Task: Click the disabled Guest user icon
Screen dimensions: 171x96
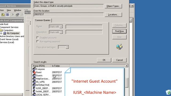Action: [x=34, y=72]
